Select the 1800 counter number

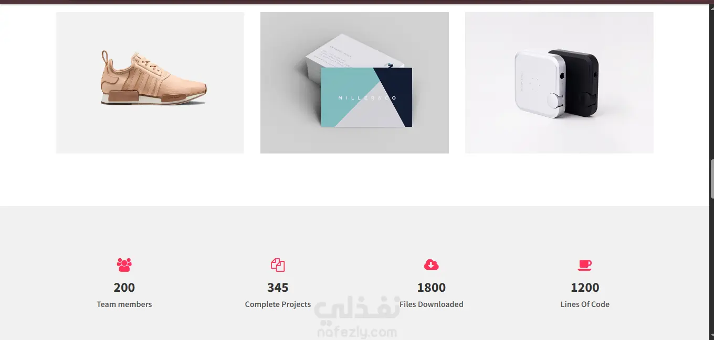coord(432,288)
